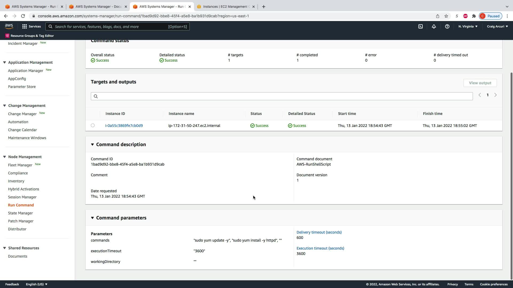Bookmark page with star icon
Image resolution: width=513 pixels, height=288 pixels.
pyautogui.click(x=446, y=16)
